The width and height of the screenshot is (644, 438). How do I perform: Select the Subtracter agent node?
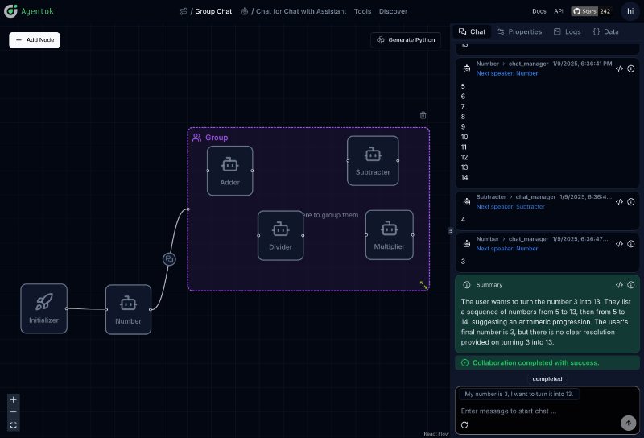(373, 160)
